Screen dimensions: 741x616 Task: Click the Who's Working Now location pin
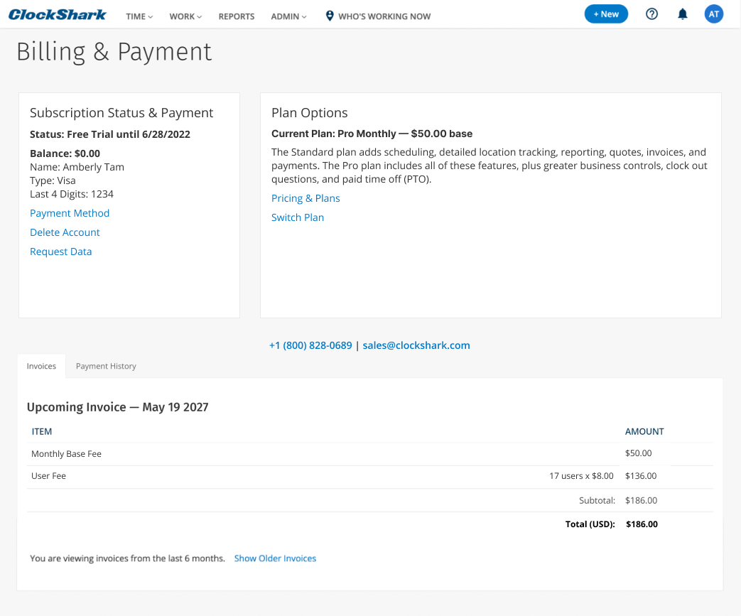click(330, 16)
